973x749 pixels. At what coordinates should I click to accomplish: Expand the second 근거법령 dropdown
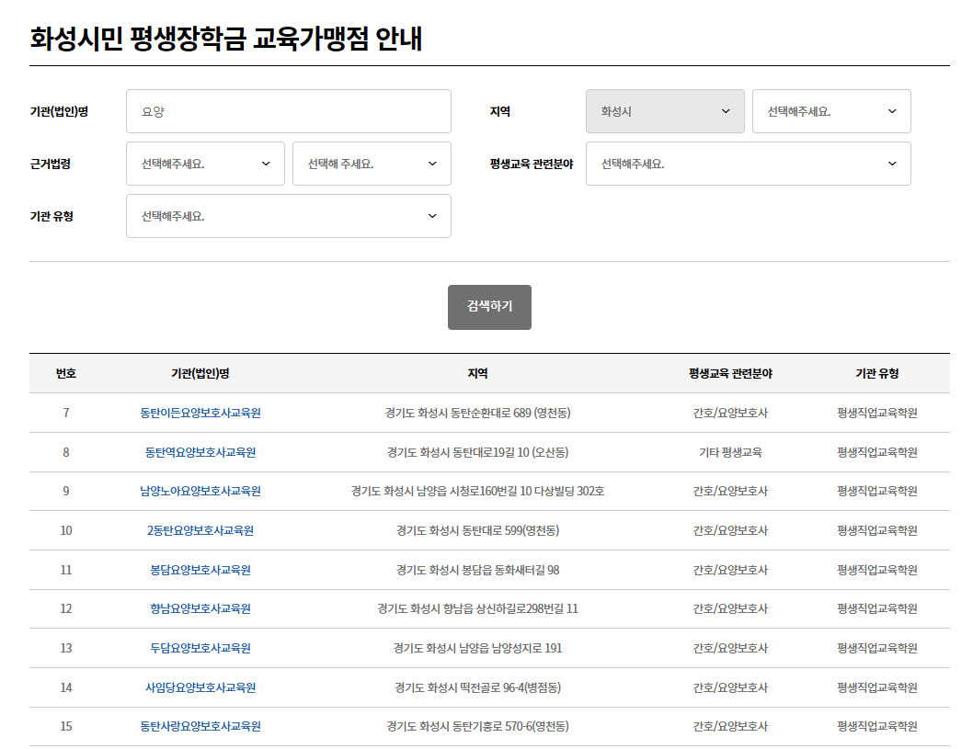pyautogui.click(x=371, y=164)
